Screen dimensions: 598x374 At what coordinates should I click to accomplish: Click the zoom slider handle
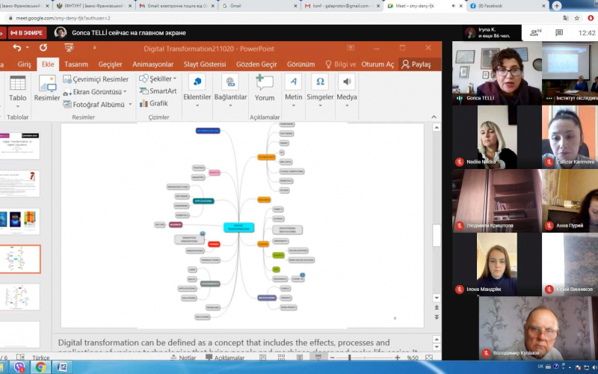349,358
